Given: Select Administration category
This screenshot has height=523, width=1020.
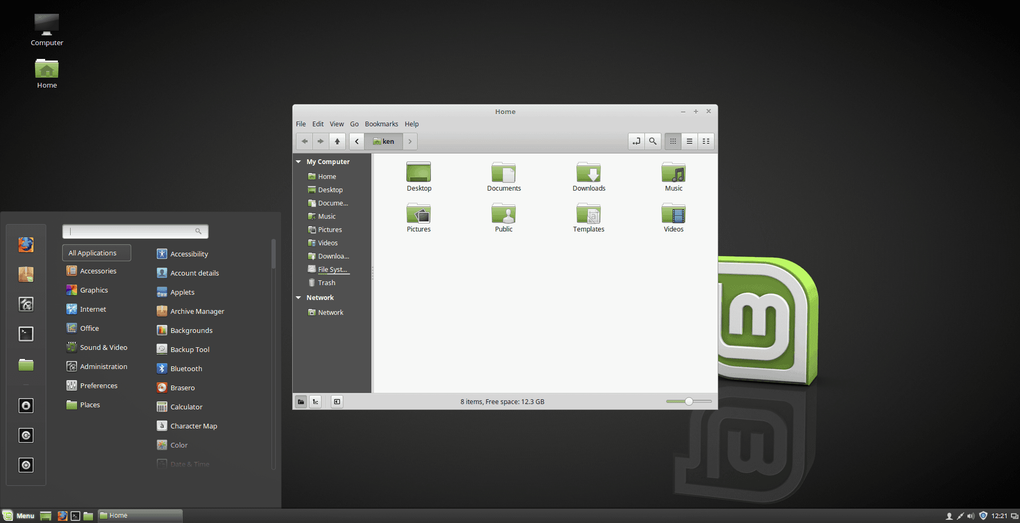Looking at the screenshot, I should (97, 366).
